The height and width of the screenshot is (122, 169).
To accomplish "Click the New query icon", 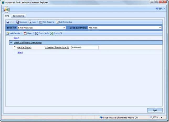I will click(x=30, y=22).
